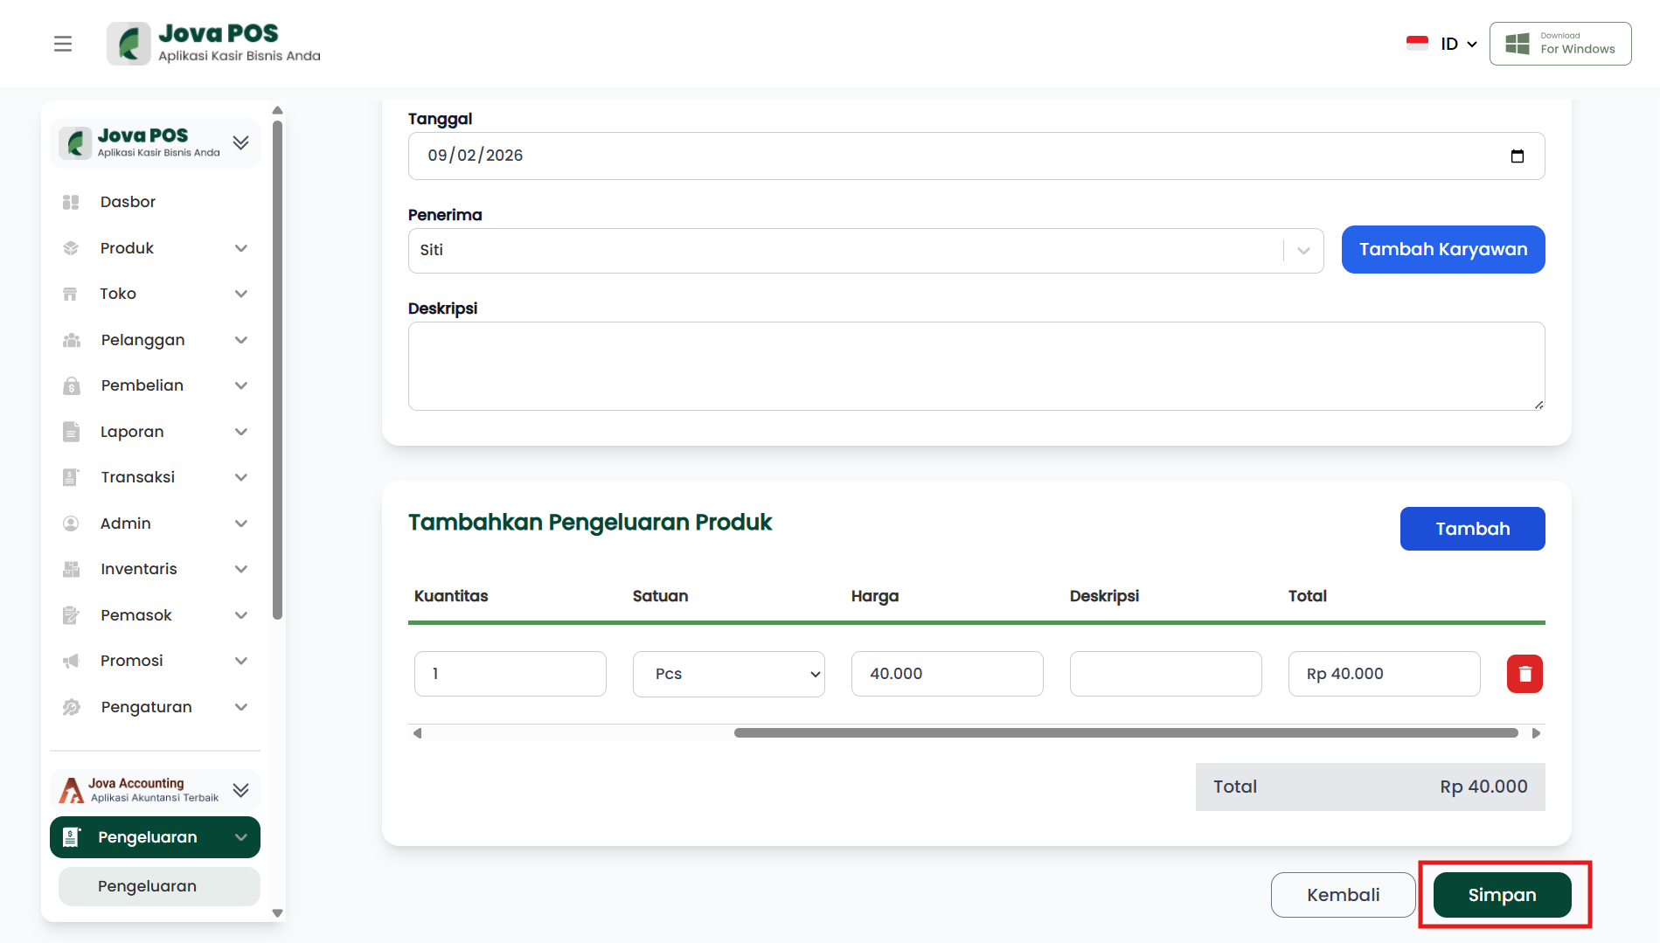The width and height of the screenshot is (1660, 943).
Task: Open the Transaksi sidebar menu
Action: click(x=138, y=477)
